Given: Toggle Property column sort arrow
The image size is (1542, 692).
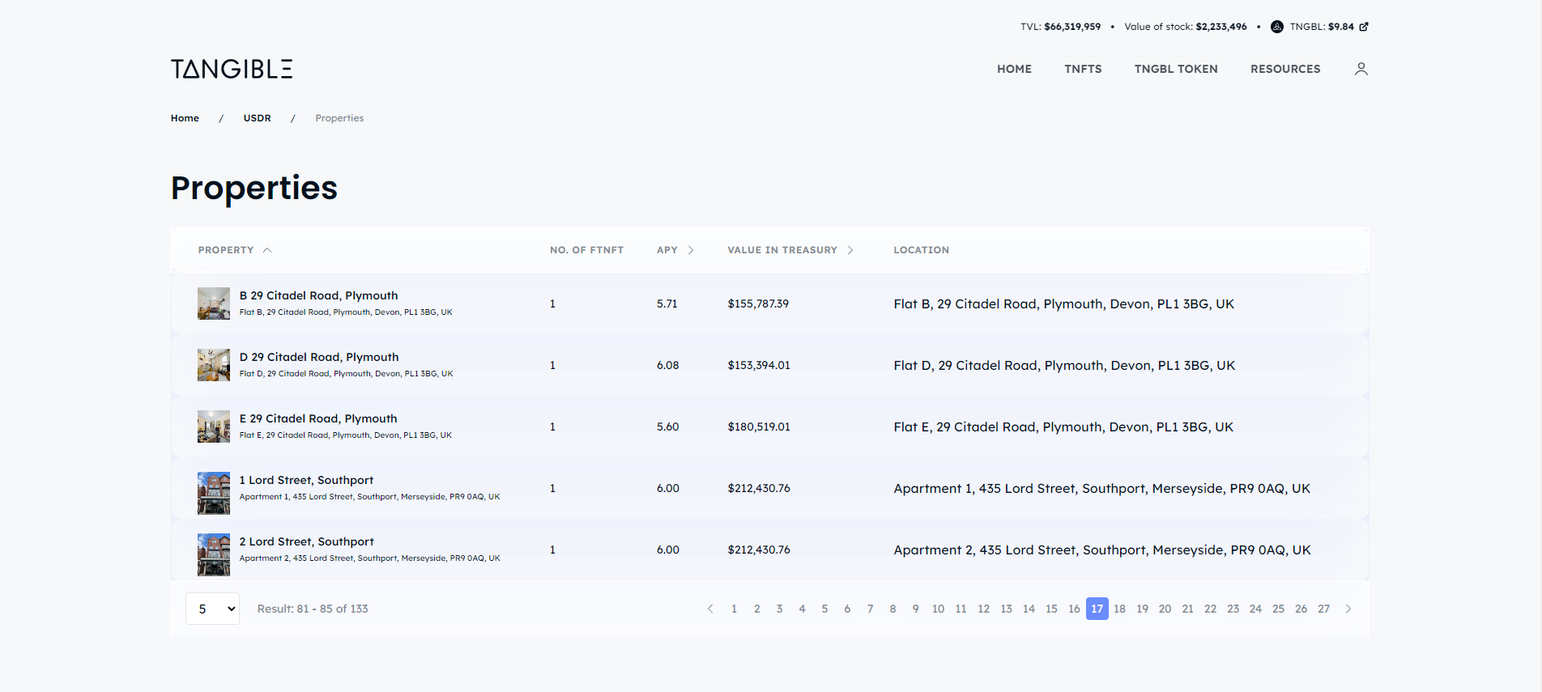Looking at the screenshot, I should 267,250.
